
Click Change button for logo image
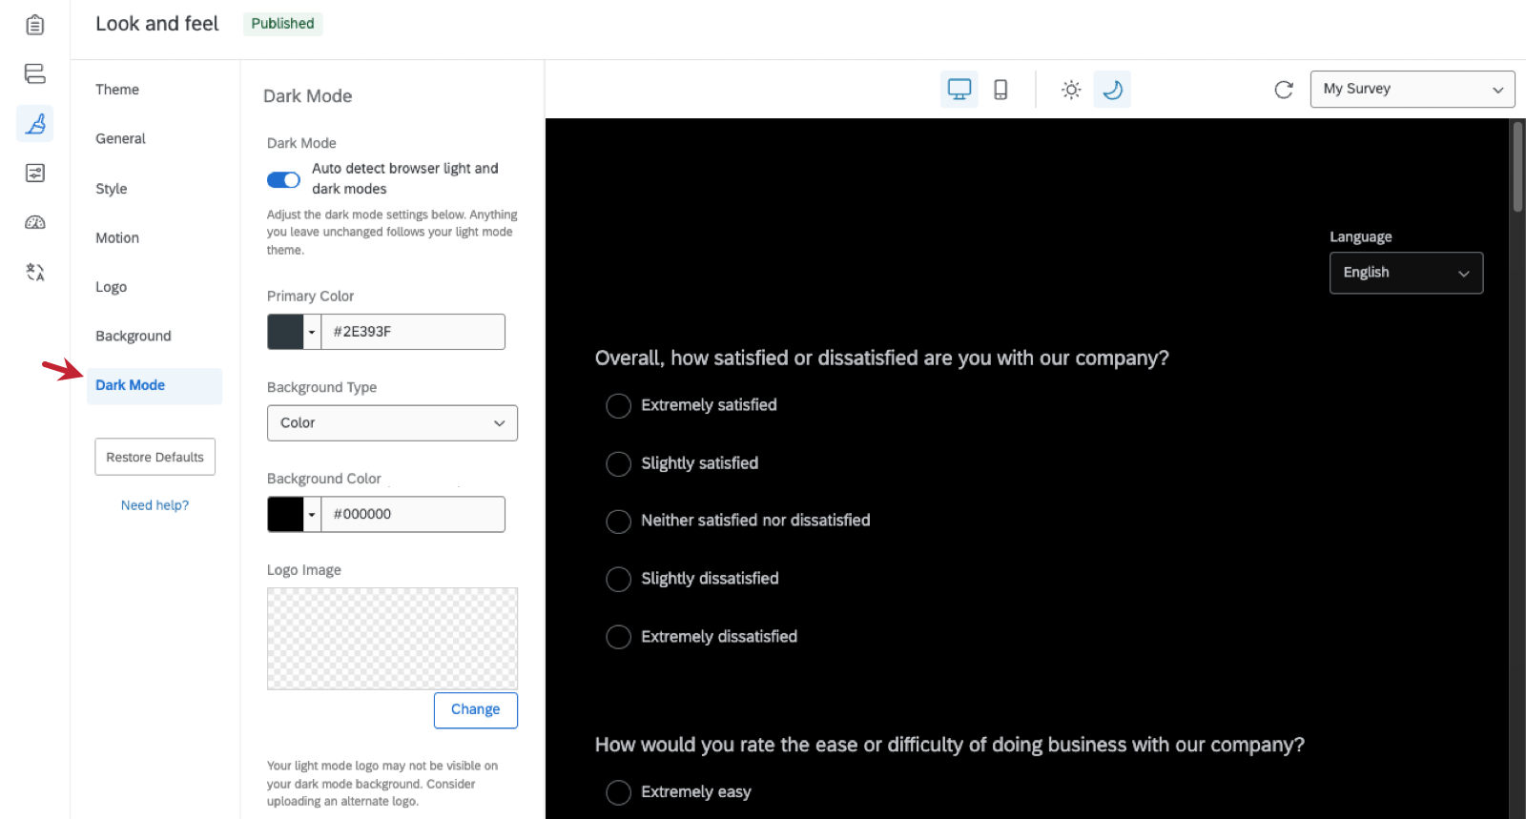(x=476, y=710)
